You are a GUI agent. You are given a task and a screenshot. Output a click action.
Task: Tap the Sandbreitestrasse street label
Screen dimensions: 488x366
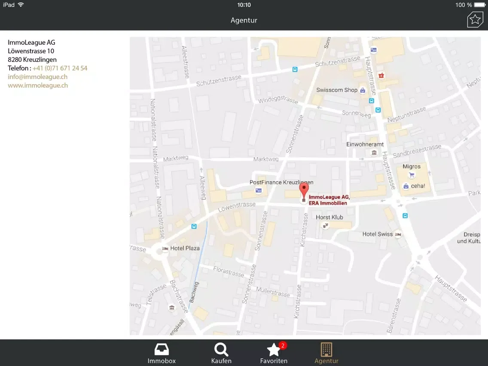(417, 151)
